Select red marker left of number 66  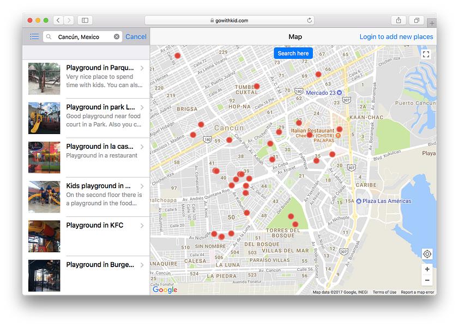[318, 74]
